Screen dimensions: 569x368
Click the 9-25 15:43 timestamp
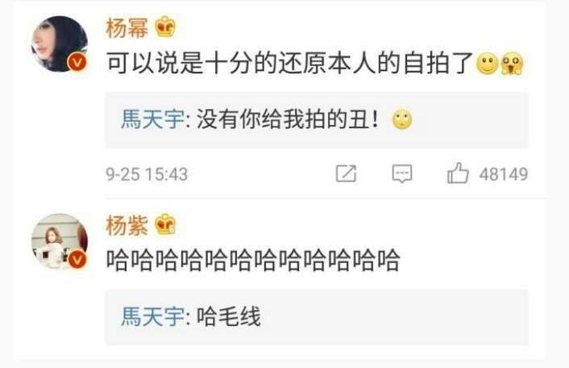click(147, 174)
